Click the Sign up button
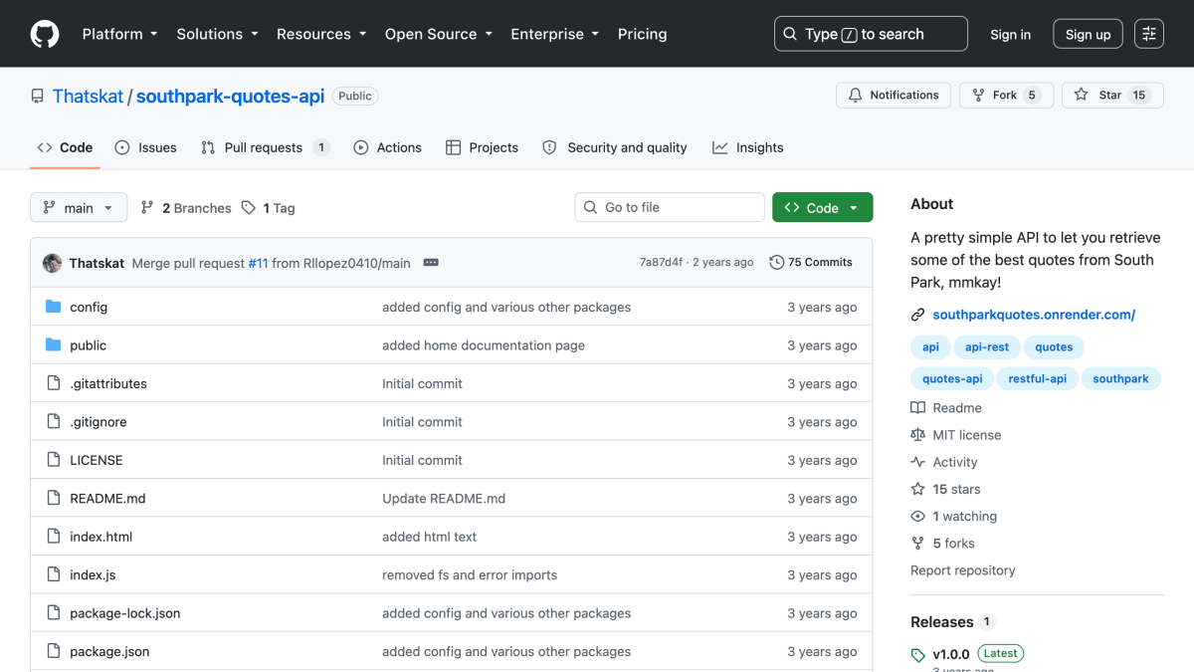This screenshot has width=1194, height=672. point(1088,34)
